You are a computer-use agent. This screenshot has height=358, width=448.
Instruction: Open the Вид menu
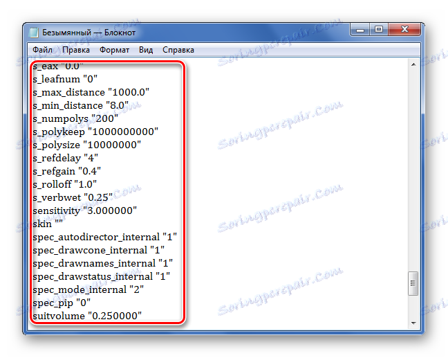point(146,50)
